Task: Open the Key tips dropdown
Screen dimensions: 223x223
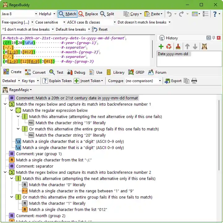Action: point(30,81)
